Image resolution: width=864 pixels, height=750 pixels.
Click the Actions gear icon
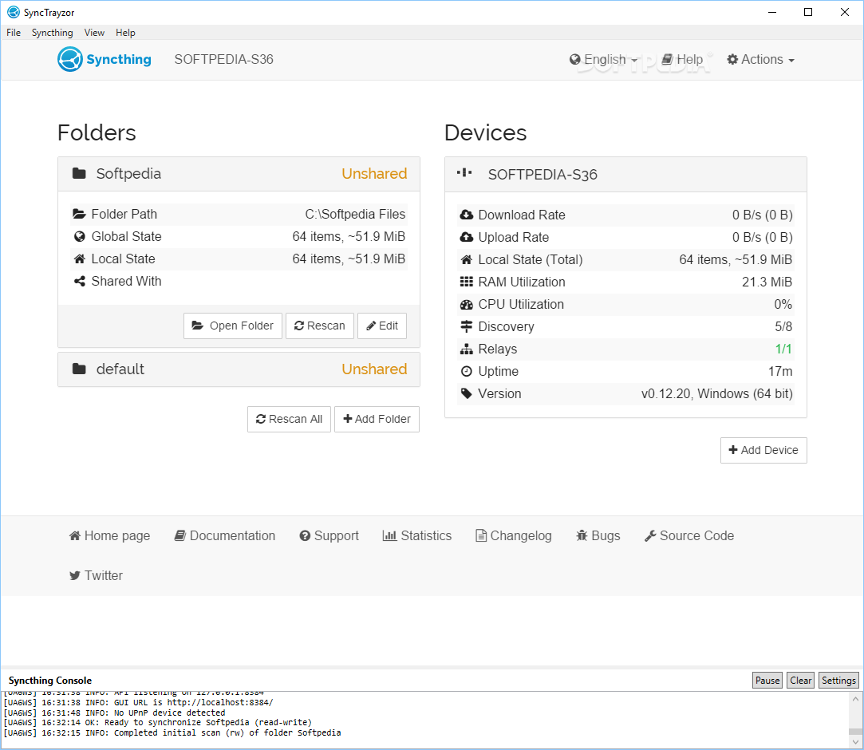point(732,60)
